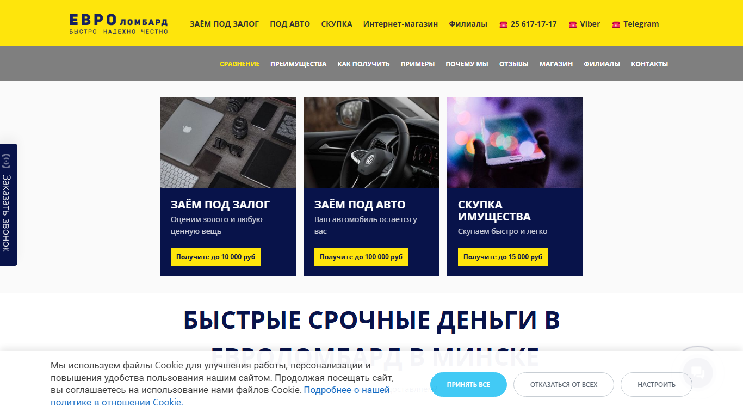Click the signal icon on the call-order tab
The width and height of the screenshot is (743, 418).
pyautogui.click(x=7, y=161)
